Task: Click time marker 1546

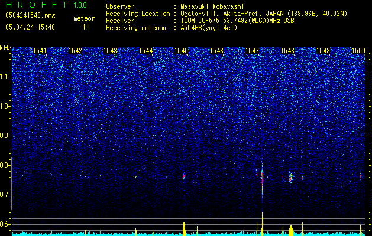Action: (x=217, y=51)
